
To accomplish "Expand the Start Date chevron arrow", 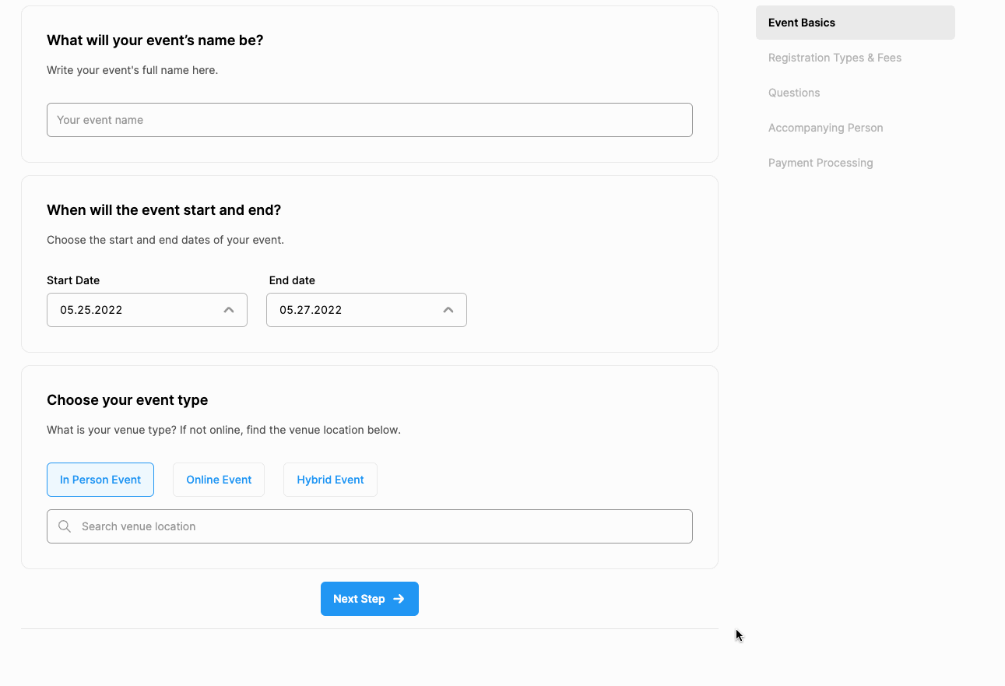I will point(229,310).
